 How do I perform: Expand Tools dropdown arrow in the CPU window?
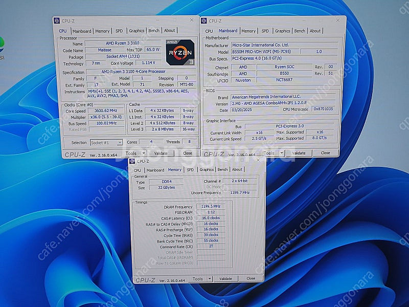pyautogui.click(x=143, y=153)
